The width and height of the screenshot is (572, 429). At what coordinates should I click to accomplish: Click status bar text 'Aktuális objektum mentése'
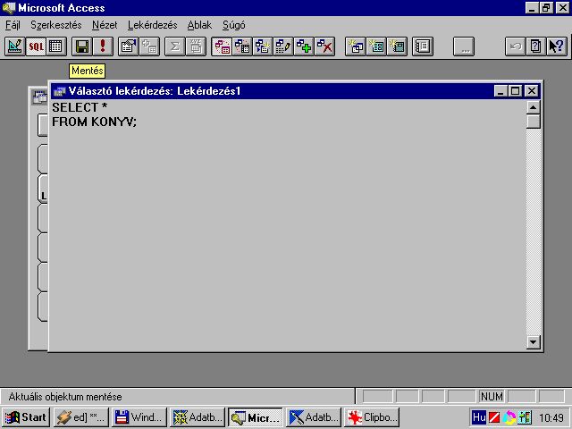point(65,397)
